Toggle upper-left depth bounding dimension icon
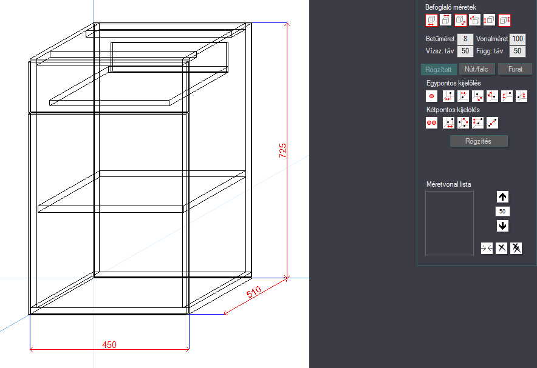The width and height of the screenshot is (537, 368). [x=474, y=20]
